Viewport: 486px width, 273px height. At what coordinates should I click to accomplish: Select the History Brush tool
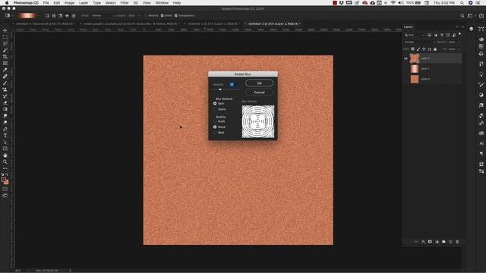(5, 96)
